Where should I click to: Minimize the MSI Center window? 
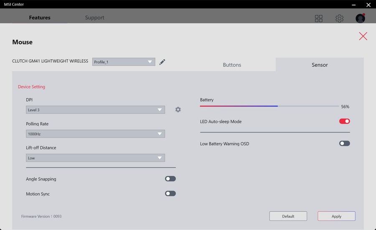coord(354,5)
